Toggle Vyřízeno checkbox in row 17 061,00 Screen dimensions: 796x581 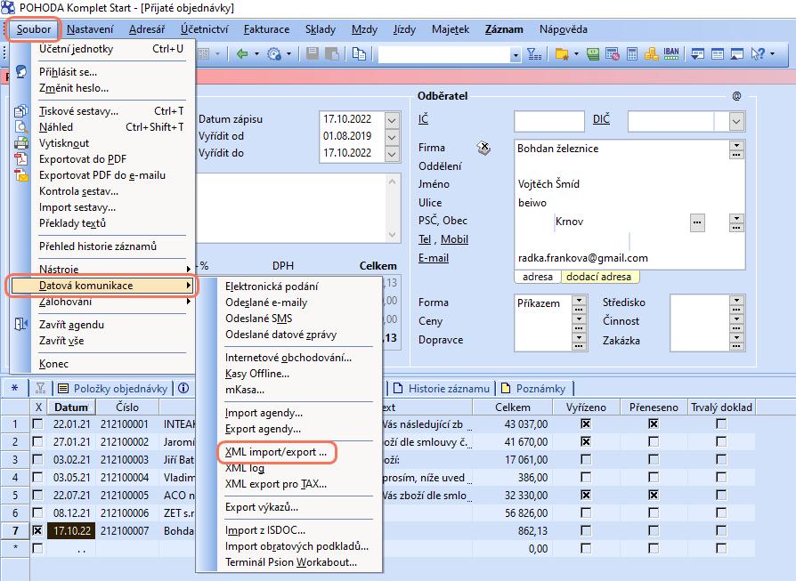[x=586, y=460]
